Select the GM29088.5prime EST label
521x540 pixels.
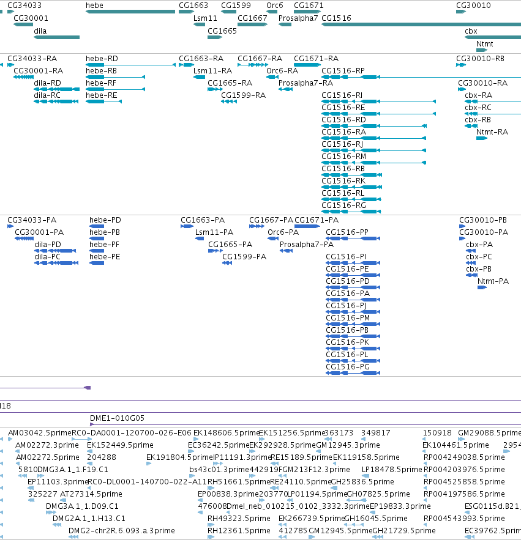[489, 433]
